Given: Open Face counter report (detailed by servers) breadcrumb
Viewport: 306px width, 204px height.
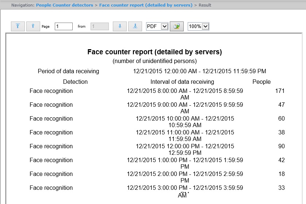Looking at the screenshot, I should coord(146,5).
